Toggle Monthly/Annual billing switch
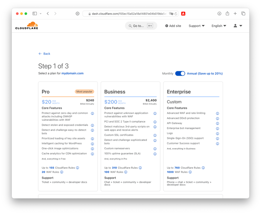Image resolution: width=260 pixels, height=215 pixels. (x=180, y=73)
